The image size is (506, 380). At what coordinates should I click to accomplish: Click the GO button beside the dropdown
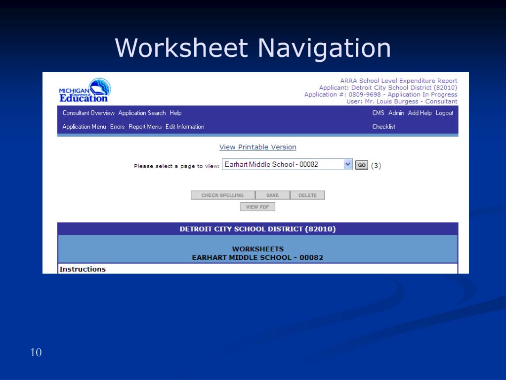(x=362, y=165)
